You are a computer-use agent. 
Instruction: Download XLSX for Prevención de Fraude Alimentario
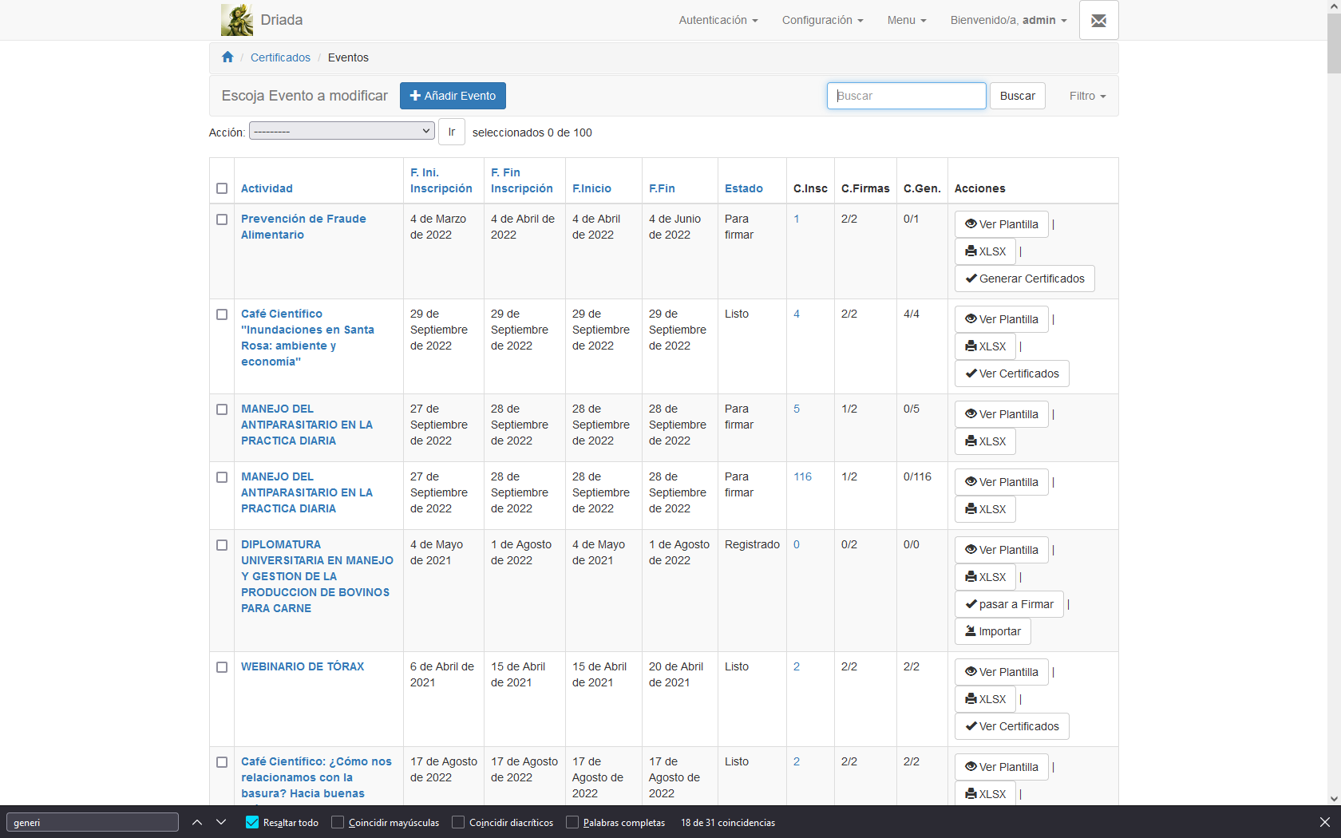pos(986,251)
